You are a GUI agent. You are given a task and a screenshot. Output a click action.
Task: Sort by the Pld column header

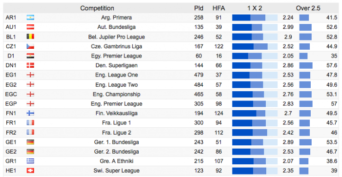(199, 8)
